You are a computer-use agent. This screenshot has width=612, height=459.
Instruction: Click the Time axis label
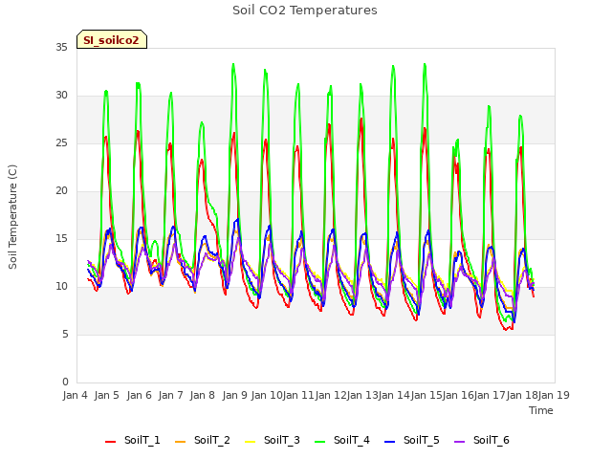[x=541, y=410]
